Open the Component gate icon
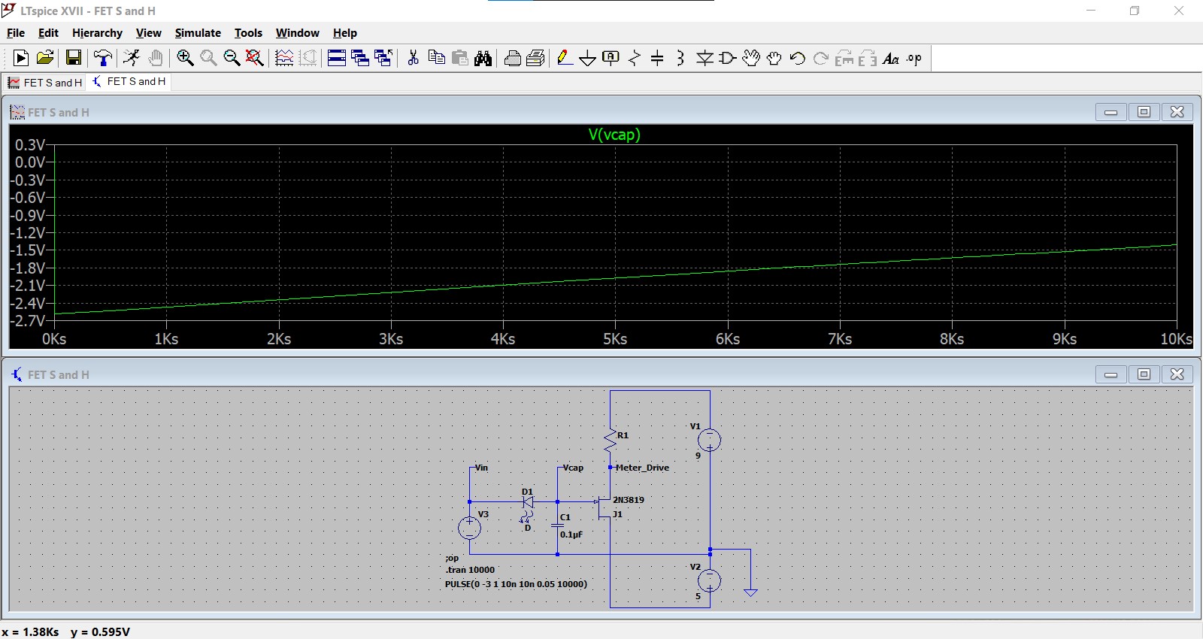The height and width of the screenshot is (639, 1203). pos(728,58)
